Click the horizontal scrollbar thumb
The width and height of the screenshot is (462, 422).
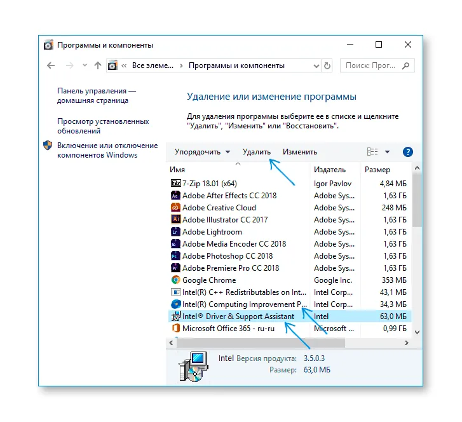(x=261, y=343)
